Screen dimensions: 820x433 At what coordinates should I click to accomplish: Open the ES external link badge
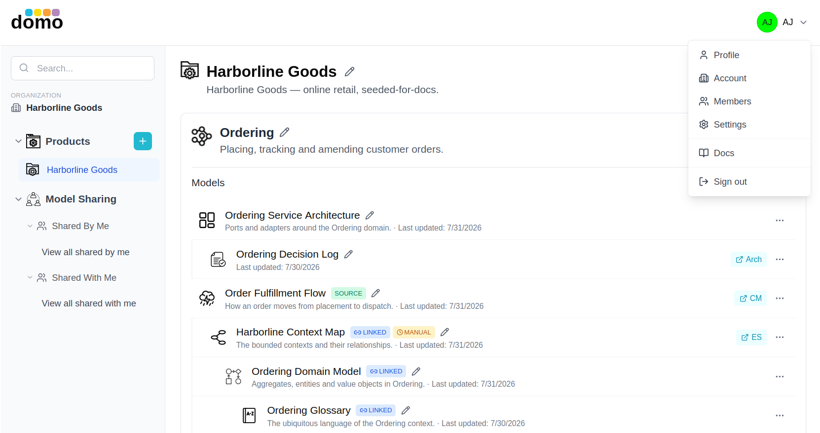point(751,337)
